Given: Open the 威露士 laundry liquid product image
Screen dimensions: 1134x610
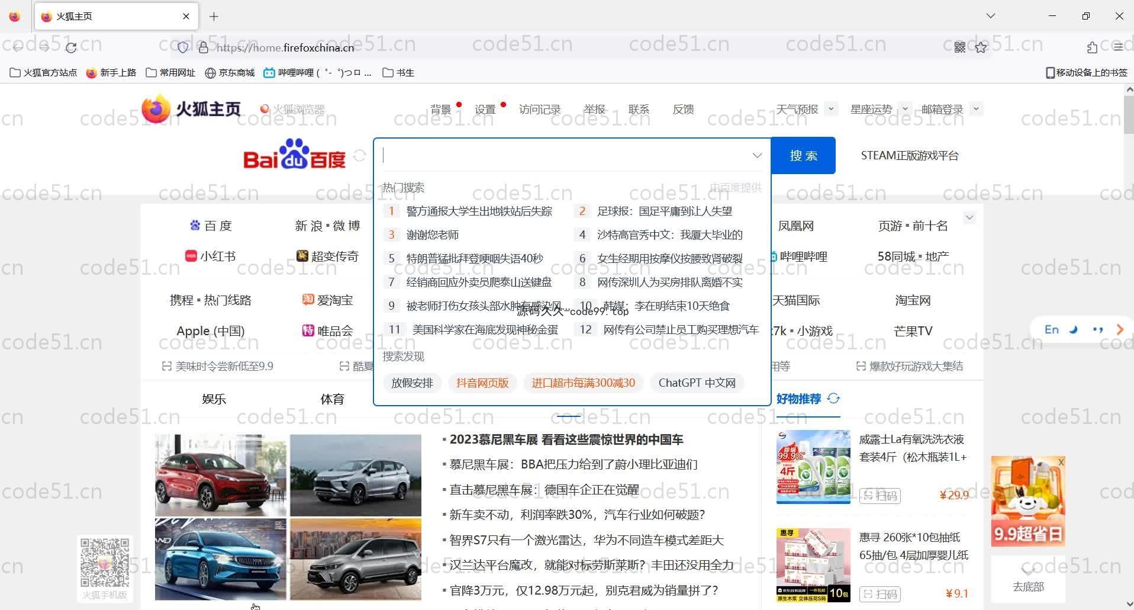Looking at the screenshot, I should [813, 467].
